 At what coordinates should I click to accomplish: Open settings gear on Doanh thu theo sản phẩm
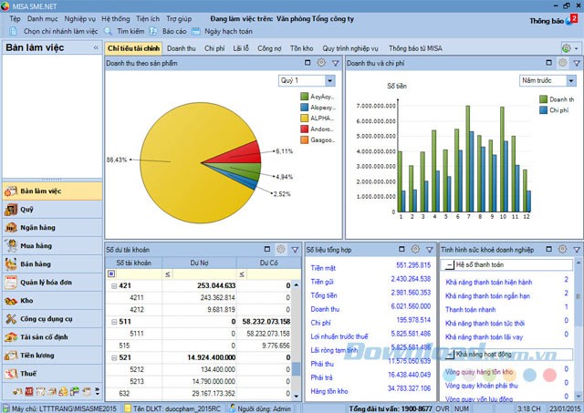point(320,63)
